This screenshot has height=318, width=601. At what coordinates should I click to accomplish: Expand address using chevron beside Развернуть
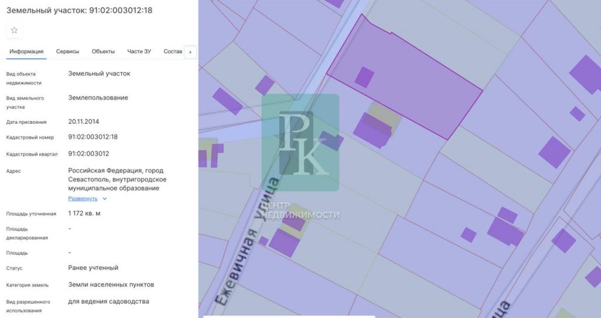104,199
